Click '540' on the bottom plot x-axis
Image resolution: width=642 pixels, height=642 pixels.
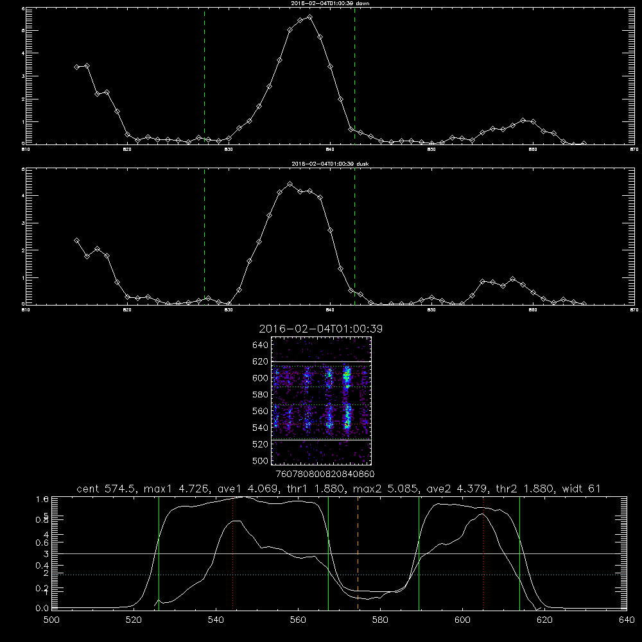click(216, 620)
